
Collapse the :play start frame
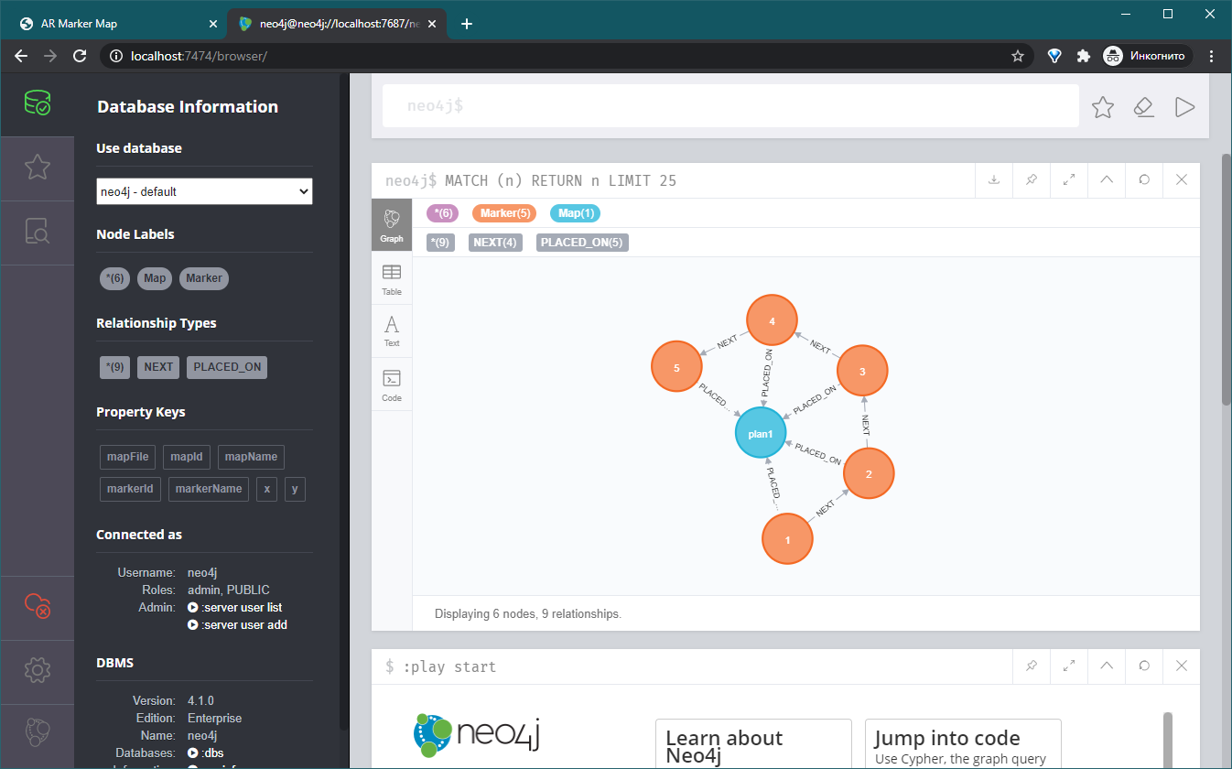pos(1107,666)
